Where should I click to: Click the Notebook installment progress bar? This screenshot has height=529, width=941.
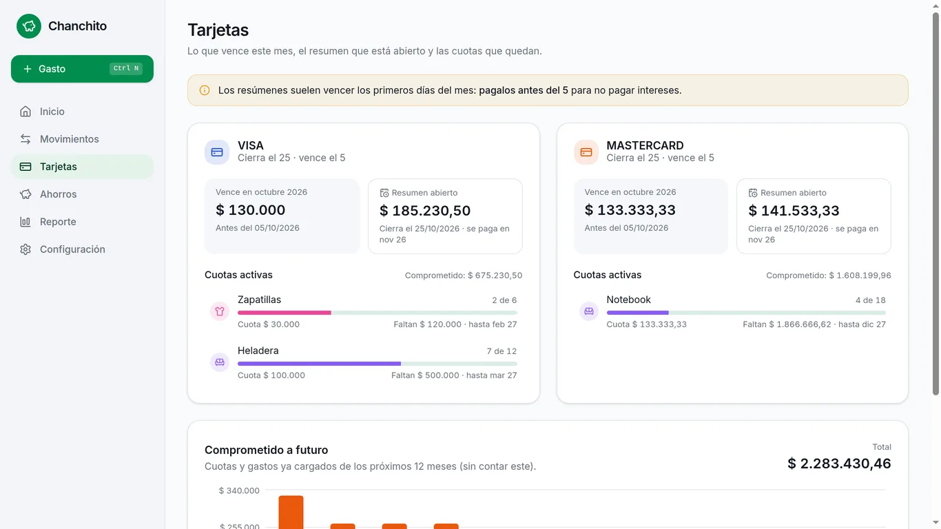[746, 313]
